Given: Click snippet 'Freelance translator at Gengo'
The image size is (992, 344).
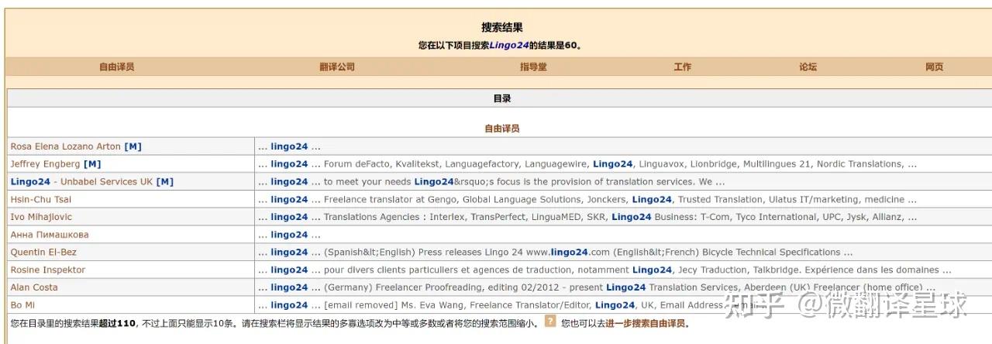Looking at the screenshot, I should pos(587,200).
